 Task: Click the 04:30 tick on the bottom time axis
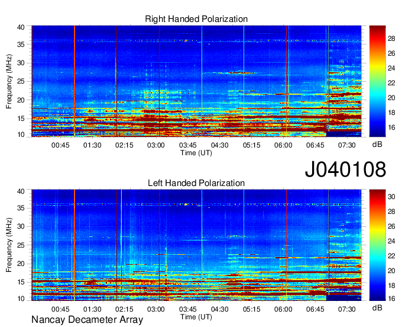tap(220, 309)
